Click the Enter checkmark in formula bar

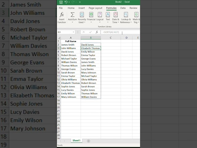(x=90, y=32)
